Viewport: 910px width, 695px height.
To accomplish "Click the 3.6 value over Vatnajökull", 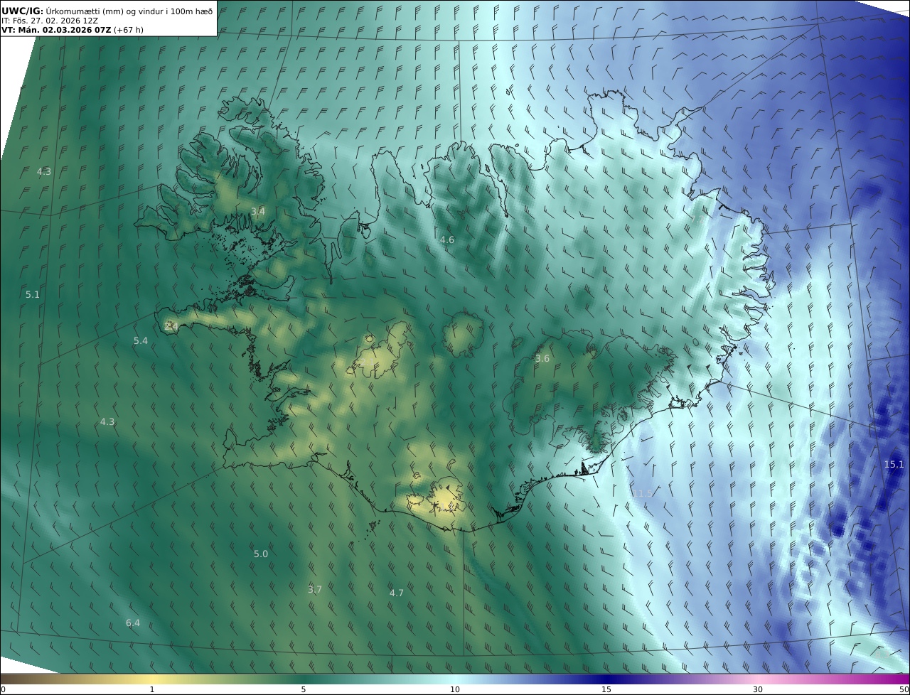I will point(542,359).
